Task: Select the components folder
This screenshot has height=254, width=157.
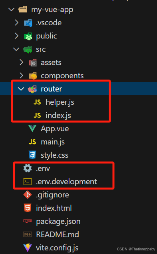Action: point(62,76)
